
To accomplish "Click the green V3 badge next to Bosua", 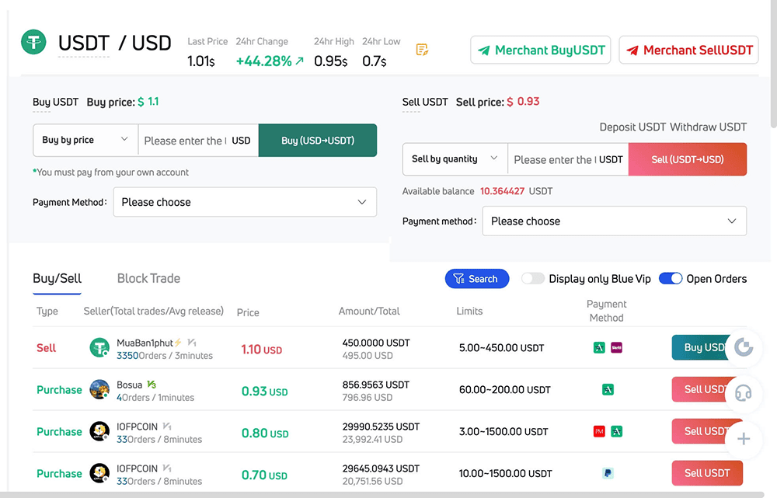I will tap(152, 384).
